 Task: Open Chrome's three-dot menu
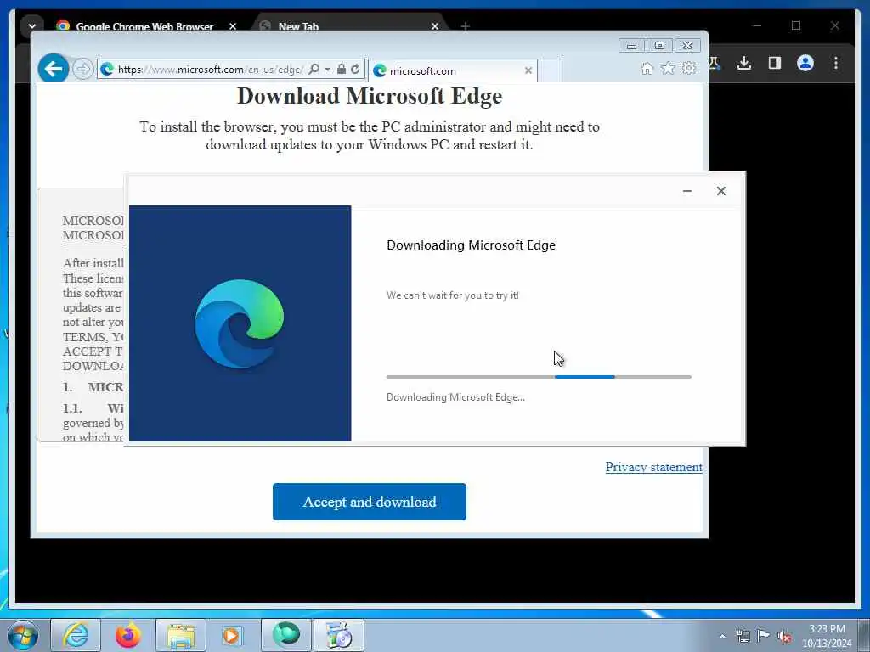click(836, 63)
